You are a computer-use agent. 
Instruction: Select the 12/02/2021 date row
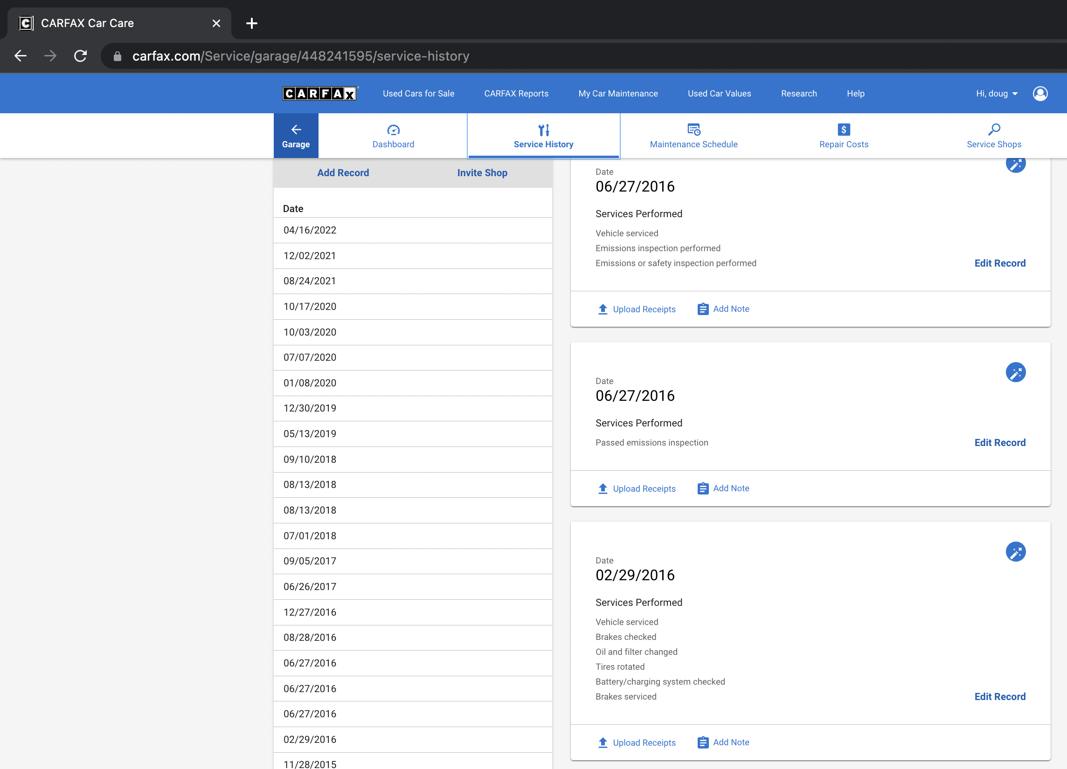(413, 256)
